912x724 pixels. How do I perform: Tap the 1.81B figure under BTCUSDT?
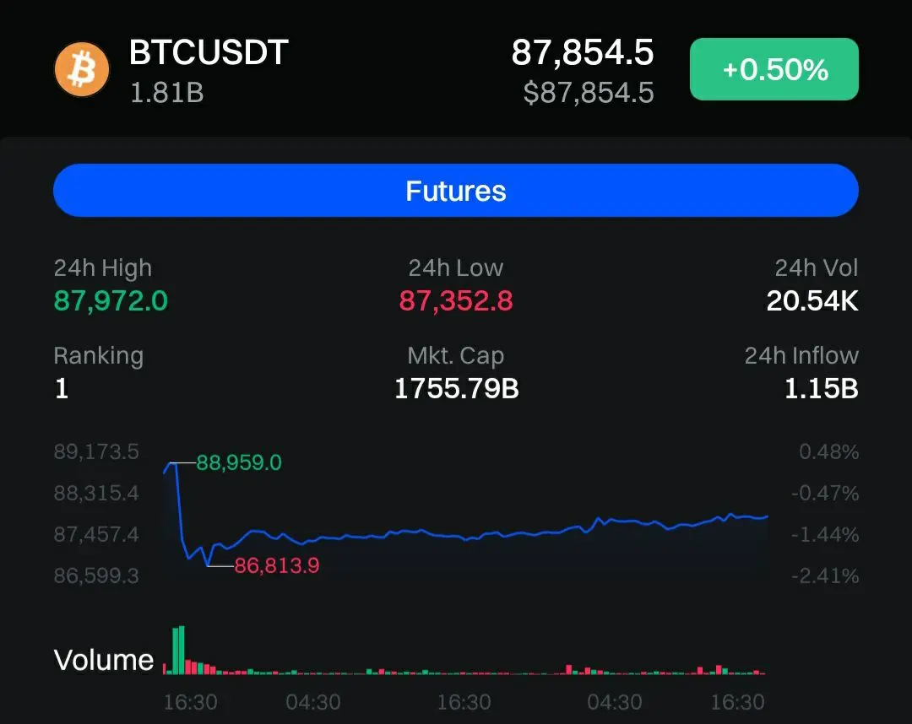tap(166, 91)
